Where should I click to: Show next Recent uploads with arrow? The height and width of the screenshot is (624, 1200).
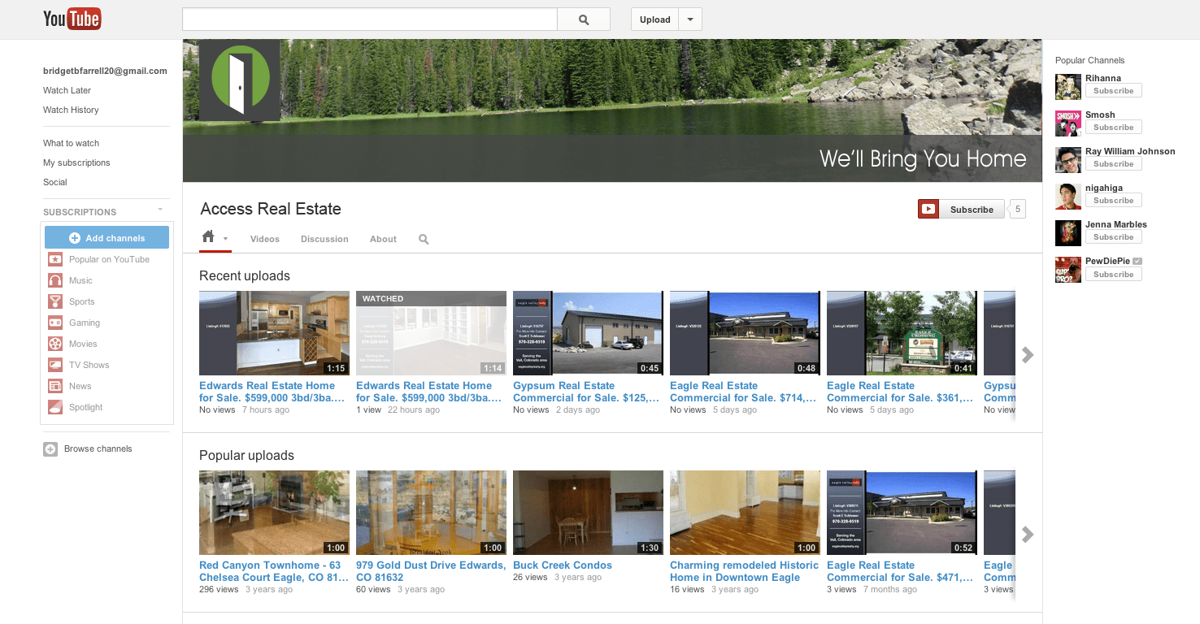click(x=1028, y=354)
